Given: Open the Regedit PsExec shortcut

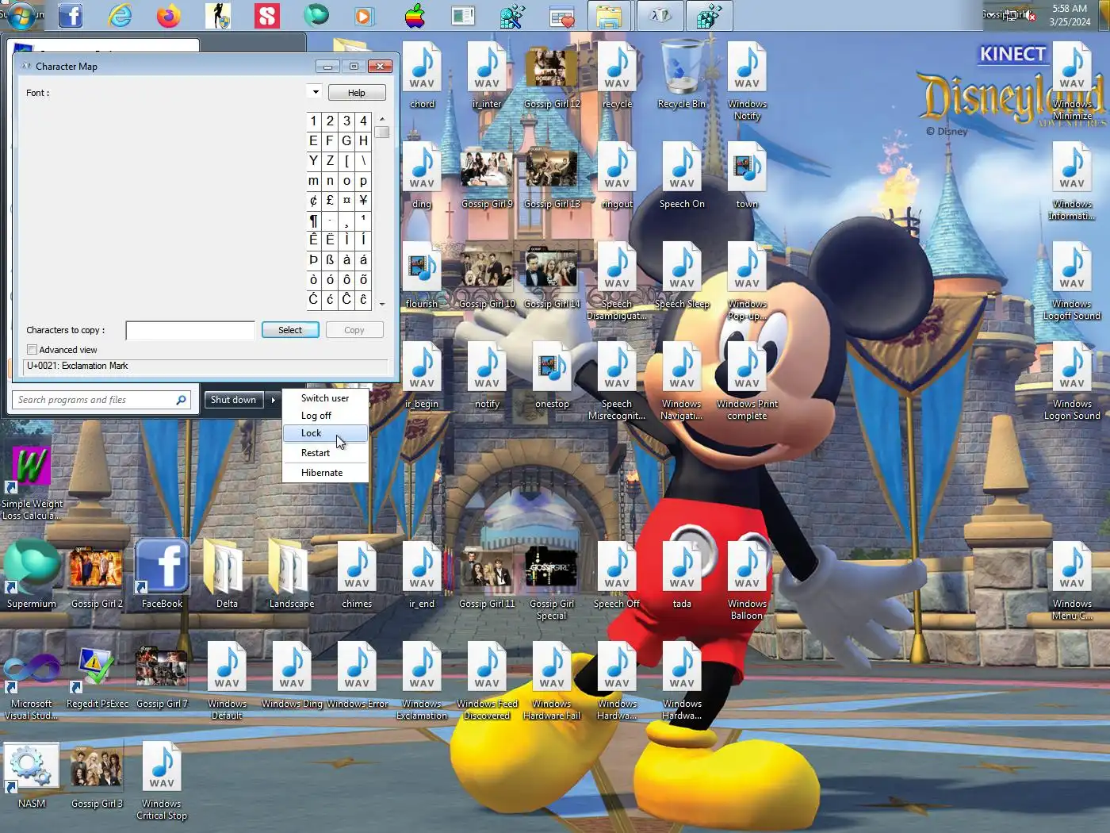Looking at the screenshot, I should tap(97, 675).
